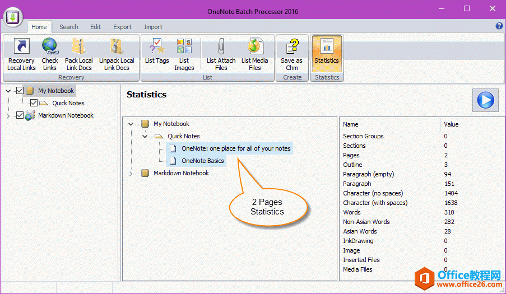Select the Character (no spaces) row
This screenshot has width=506, height=294.
[421, 193]
